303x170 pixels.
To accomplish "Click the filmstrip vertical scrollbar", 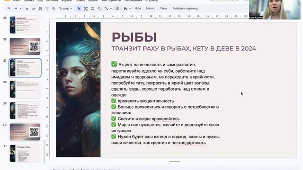I will point(45,151).
